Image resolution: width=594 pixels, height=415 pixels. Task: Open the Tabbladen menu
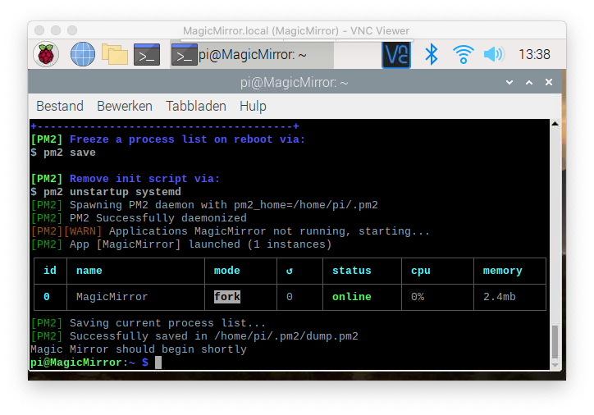196,107
